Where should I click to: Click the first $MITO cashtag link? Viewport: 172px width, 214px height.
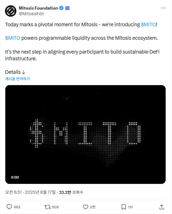point(148,24)
